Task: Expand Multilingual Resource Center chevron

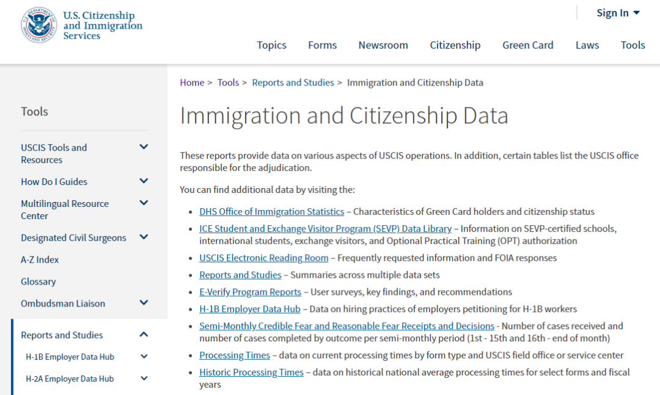Action: pos(144,203)
